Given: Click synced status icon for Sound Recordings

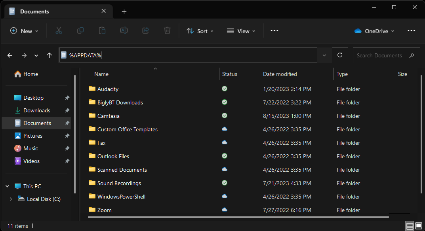Looking at the screenshot, I should [x=225, y=183].
